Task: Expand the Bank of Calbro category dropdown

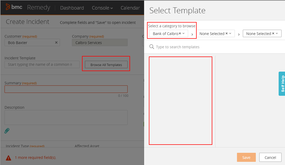Action: [x=184, y=33]
